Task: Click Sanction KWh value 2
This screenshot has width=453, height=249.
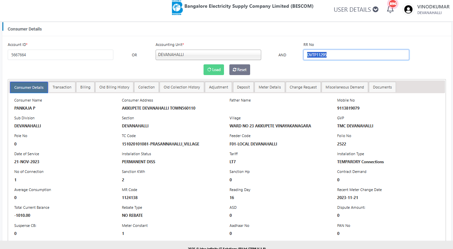Action: pyautogui.click(x=123, y=180)
